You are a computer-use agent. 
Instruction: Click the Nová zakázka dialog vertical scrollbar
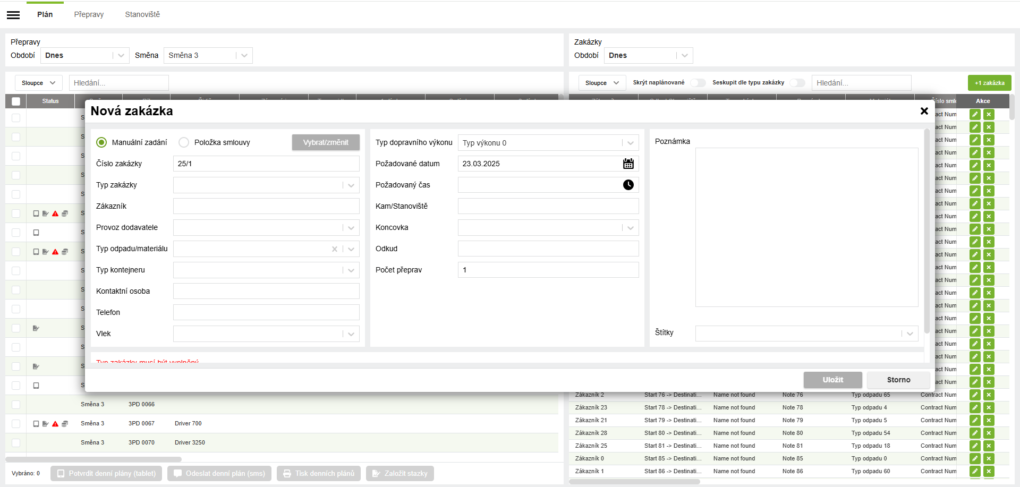coord(927,231)
